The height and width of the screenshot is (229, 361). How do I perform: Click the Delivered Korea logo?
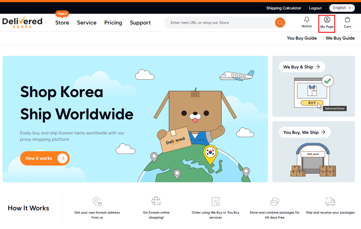point(22,22)
